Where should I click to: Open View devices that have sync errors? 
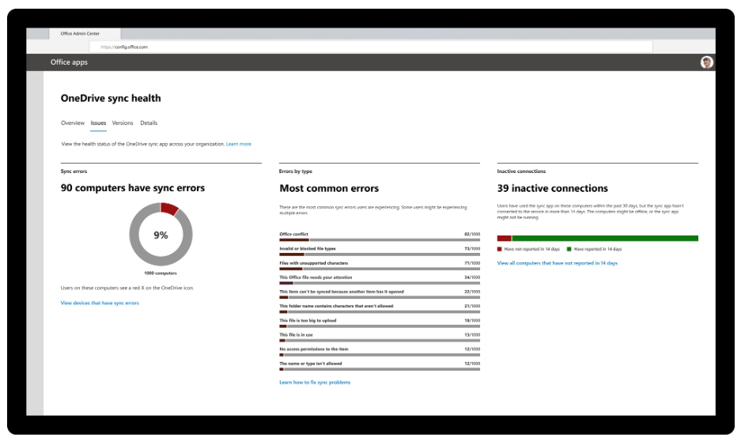[100, 303]
